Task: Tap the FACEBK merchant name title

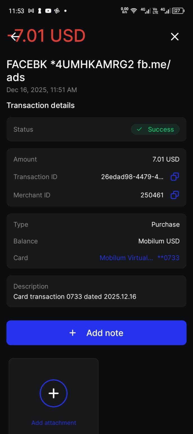Action: [x=88, y=71]
